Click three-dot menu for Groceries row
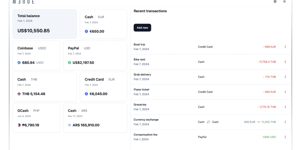 285,107
